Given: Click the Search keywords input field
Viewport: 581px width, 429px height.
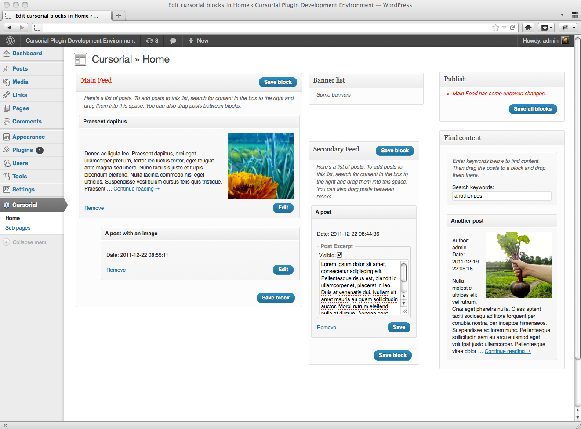Looking at the screenshot, I should (x=501, y=196).
